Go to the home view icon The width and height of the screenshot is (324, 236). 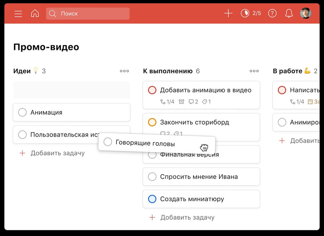[35, 14]
